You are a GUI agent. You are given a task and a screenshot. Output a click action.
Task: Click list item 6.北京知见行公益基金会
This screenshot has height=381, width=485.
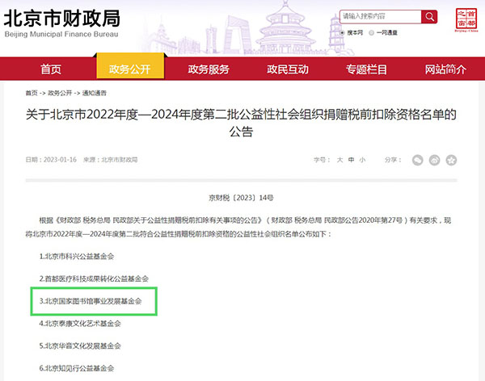point(77,368)
